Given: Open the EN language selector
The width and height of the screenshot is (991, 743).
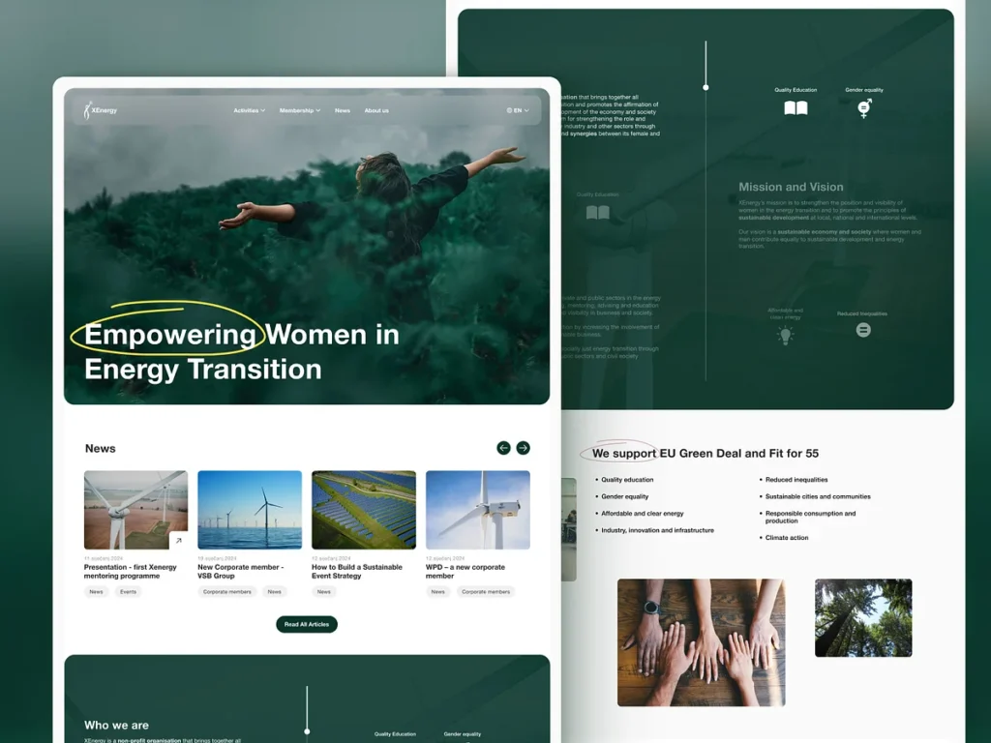Looking at the screenshot, I should (518, 110).
